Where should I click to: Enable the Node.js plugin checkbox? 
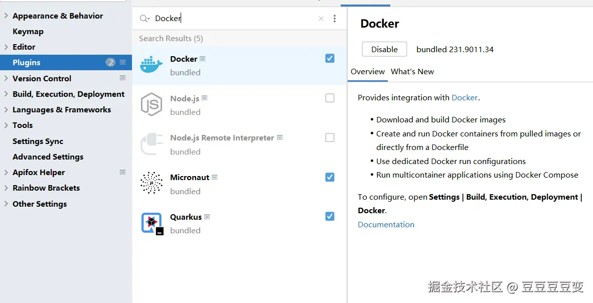click(x=330, y=98)
